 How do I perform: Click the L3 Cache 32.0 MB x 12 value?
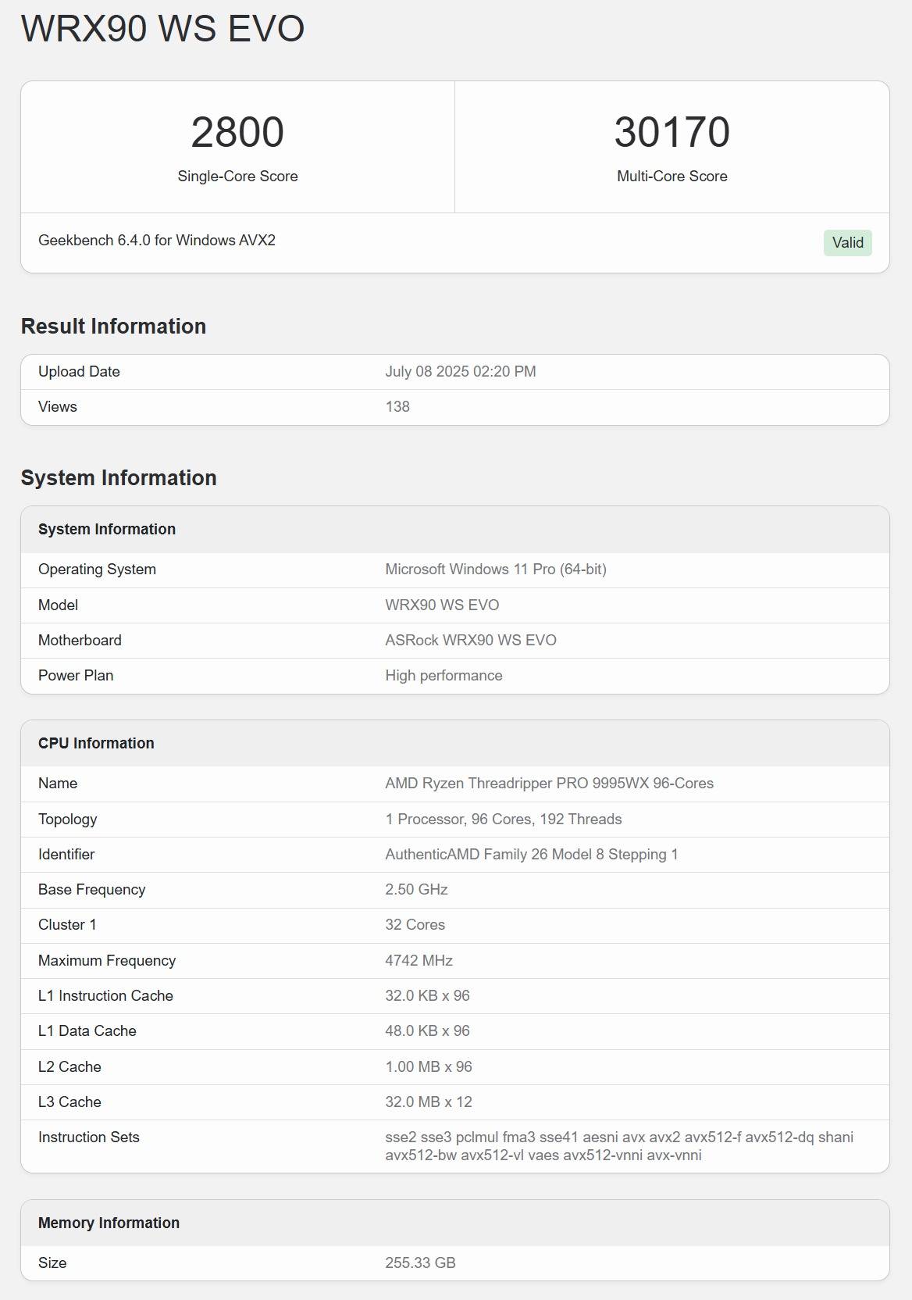coord(428,1102)
